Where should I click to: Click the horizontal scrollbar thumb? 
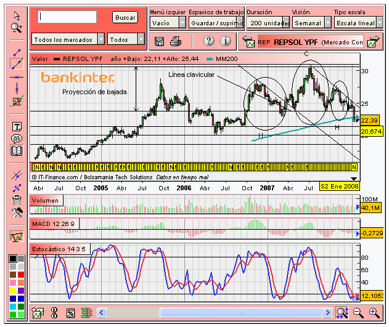[240, 313]
